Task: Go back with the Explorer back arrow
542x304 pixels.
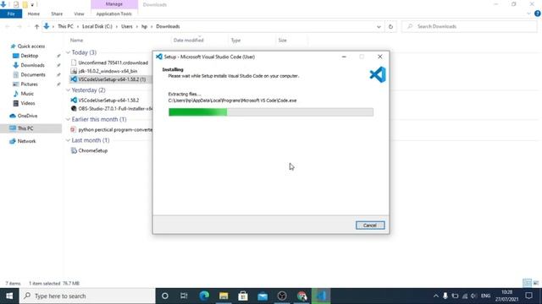Action: click(8, 26)
